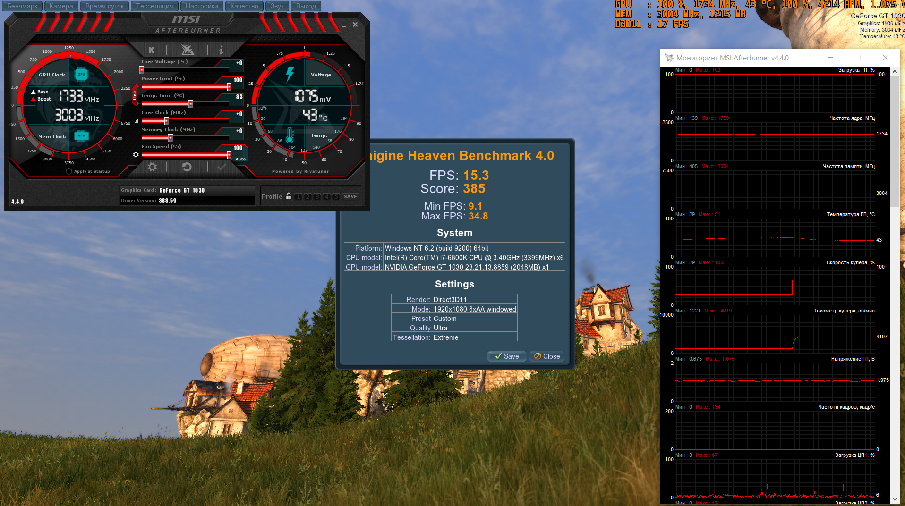Image resolution: width=905 pixels, height=506 pixels.
Task: Click the driver version 388.59 text
Action: [168, 201]
